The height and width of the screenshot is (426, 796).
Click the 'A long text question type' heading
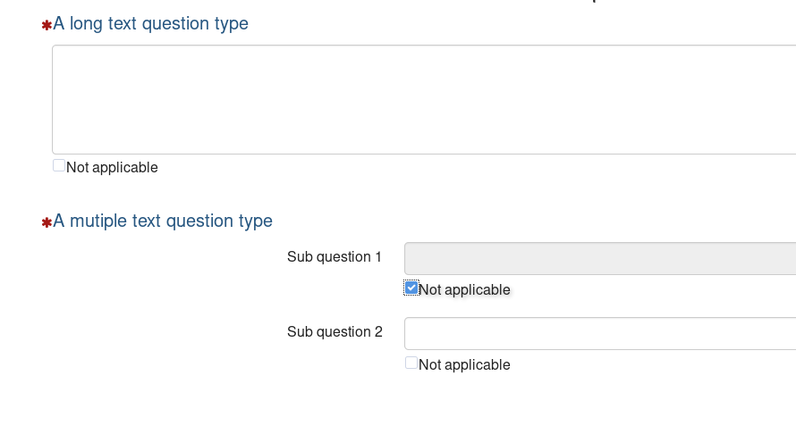coord(150,24)
